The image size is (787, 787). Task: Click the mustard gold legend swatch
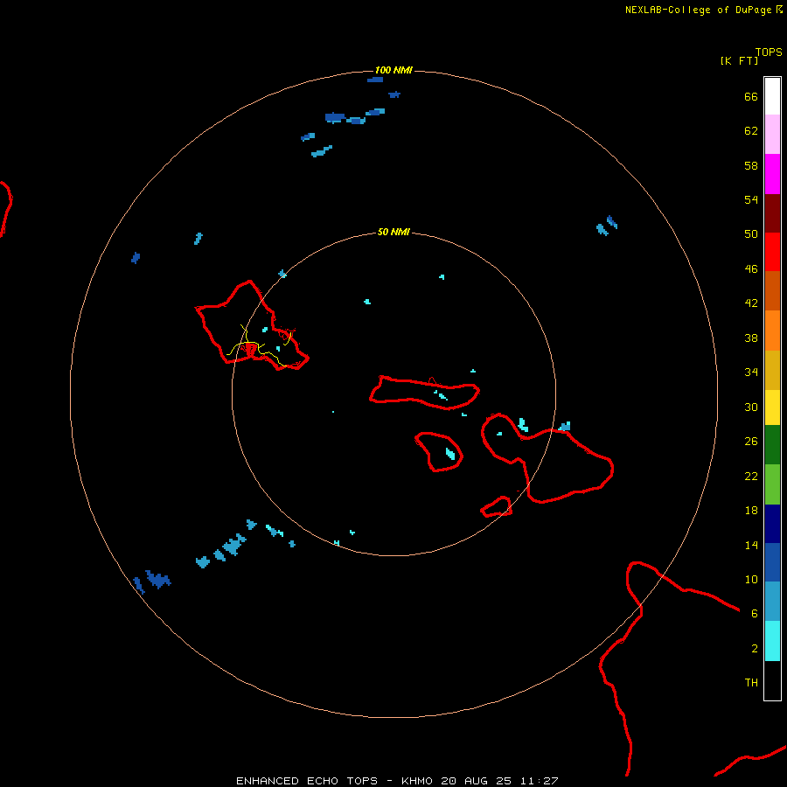[x=772, y=370]
